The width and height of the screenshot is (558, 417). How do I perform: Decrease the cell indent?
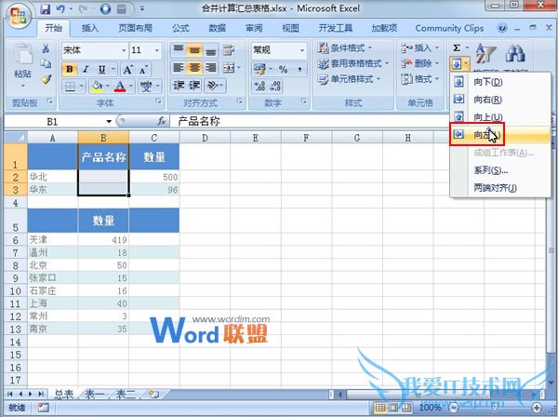pyautogui.click(x=179, y=86)
